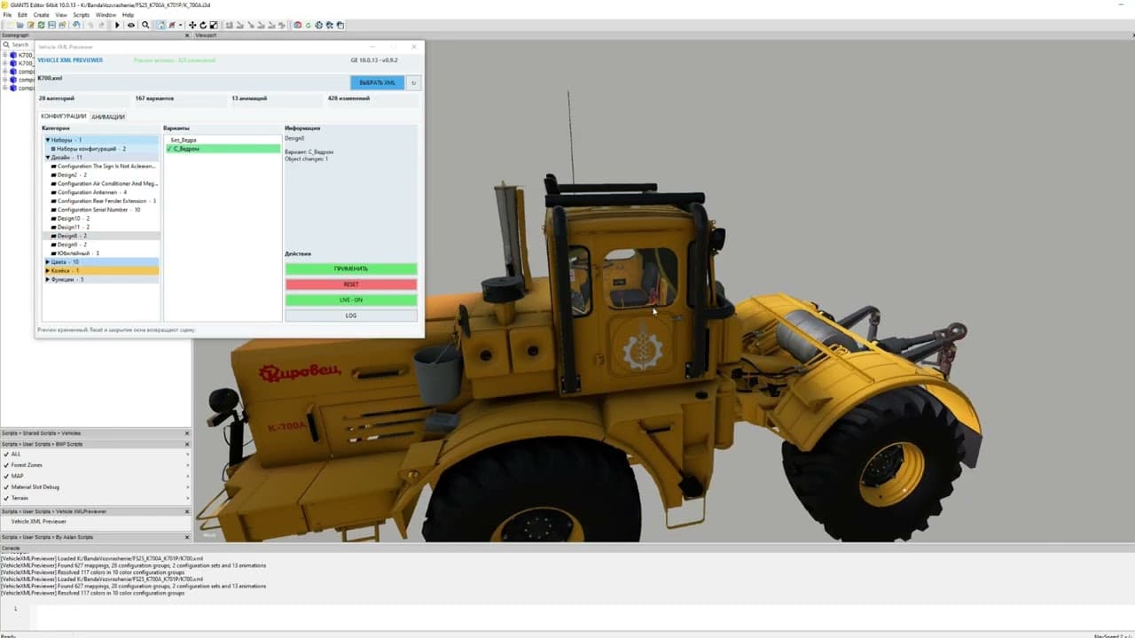Collapse the Дизайн category

tap(48, 157)
